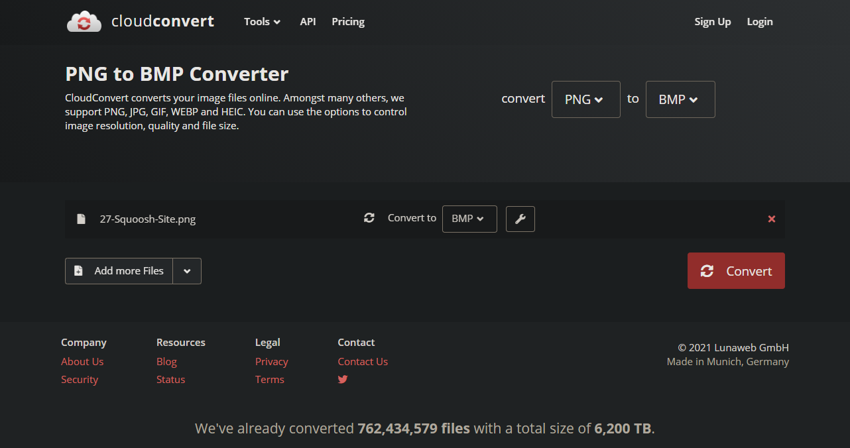The image size is (850, 448).
Task: Open conversion options wrench icon
Action: (x=520, y=219)
